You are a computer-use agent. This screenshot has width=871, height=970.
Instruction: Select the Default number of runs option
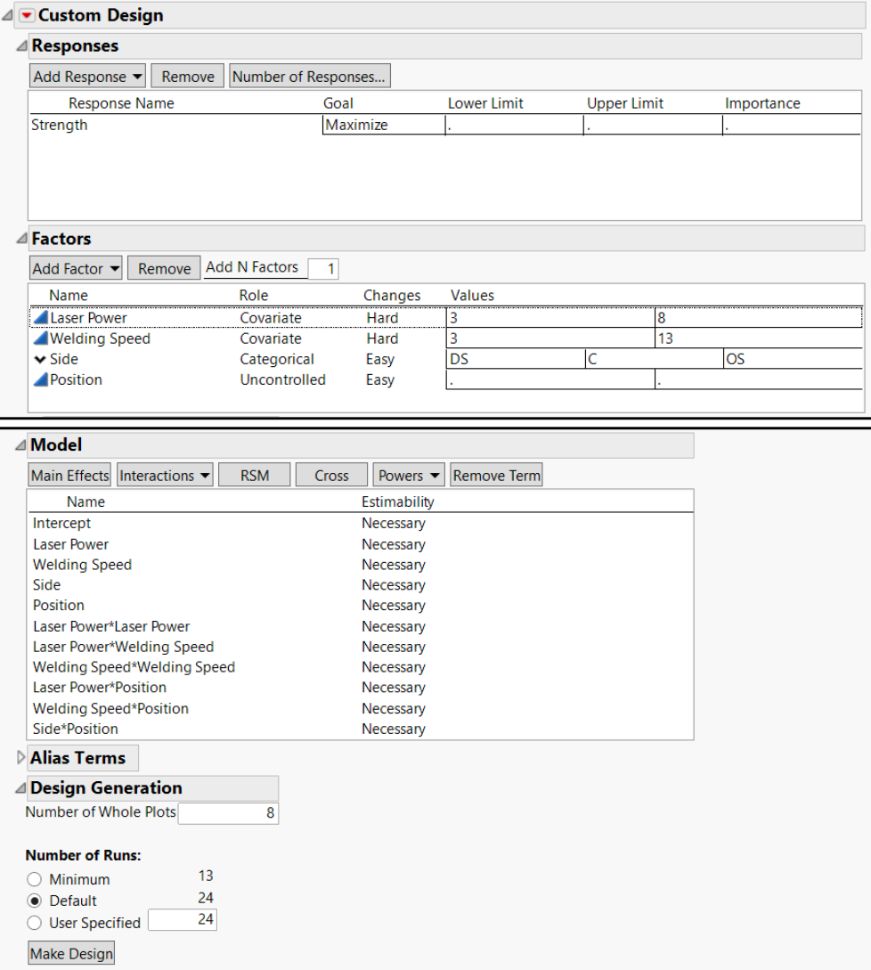pyautogui.click(x=34, y=901)
